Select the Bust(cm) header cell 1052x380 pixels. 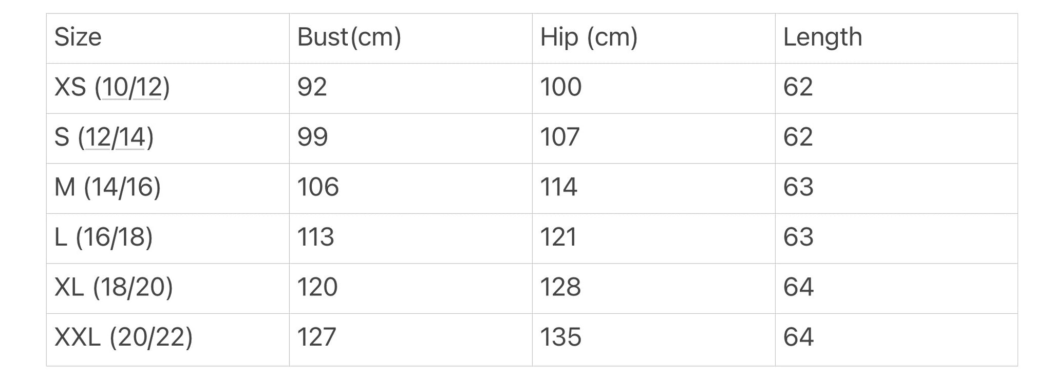pyautogui.click(x=411, y=38)
